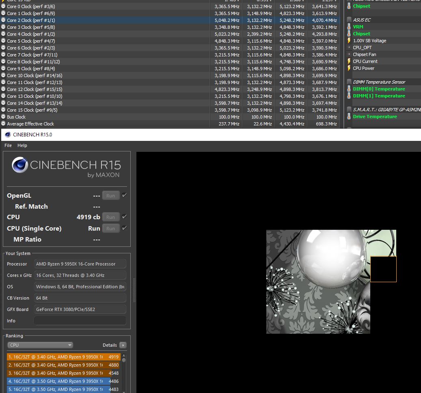Open the File menu in Cinebench
The height and width of the screenshot is (393, 421).
pos(8,145)
